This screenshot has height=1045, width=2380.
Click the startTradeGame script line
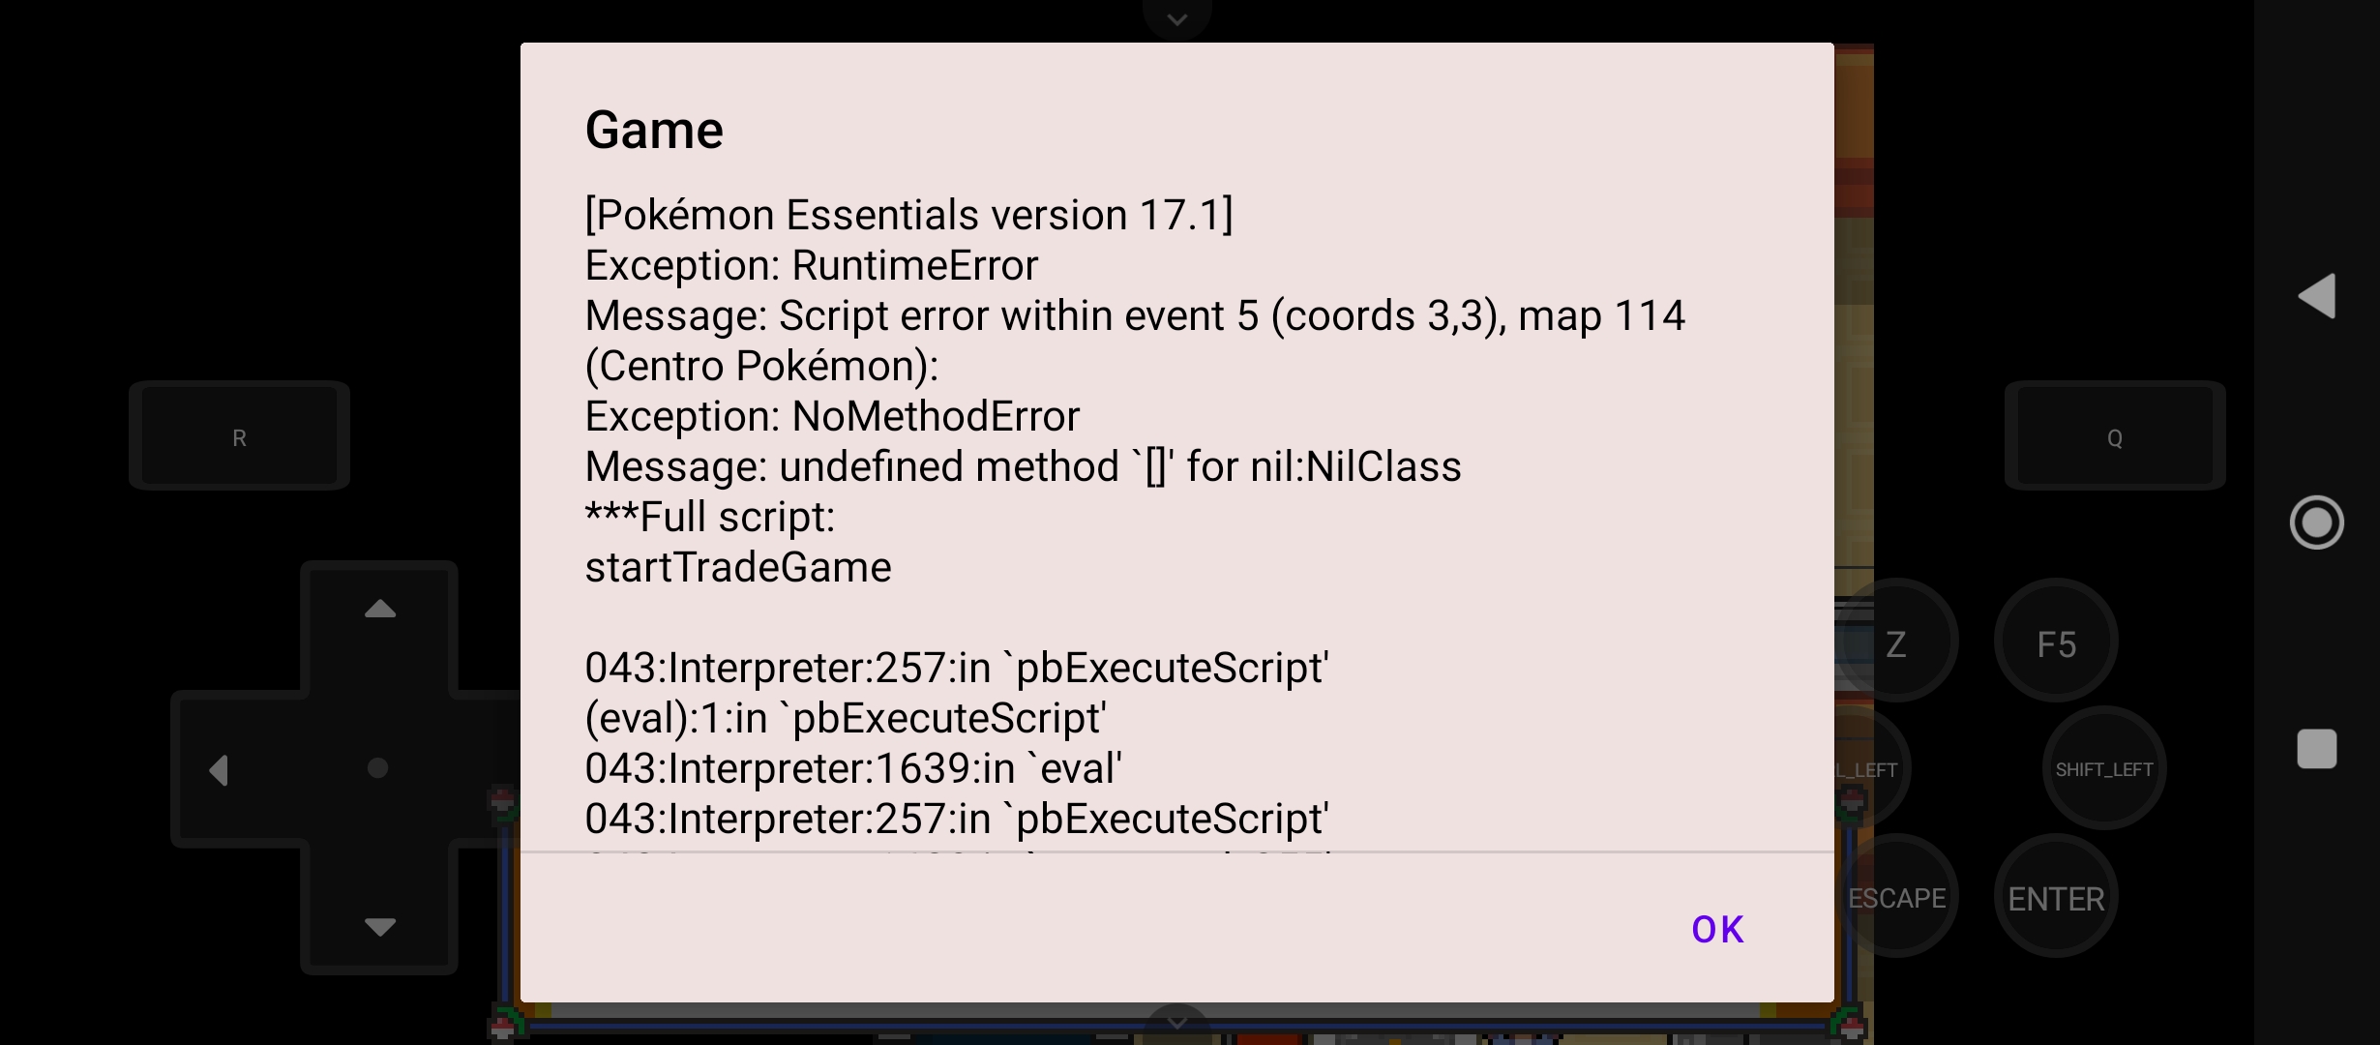738,567
